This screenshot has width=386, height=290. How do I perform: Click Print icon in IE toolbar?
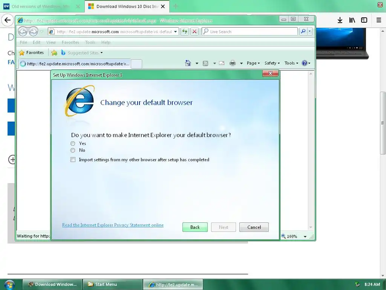[x=232, y=63]
